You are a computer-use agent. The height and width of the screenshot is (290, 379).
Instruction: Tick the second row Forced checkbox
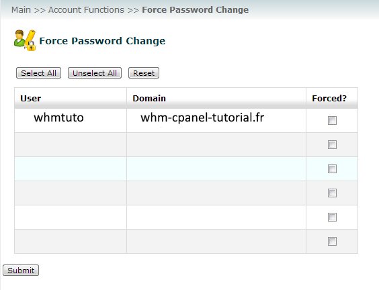(x=332, y=144)
